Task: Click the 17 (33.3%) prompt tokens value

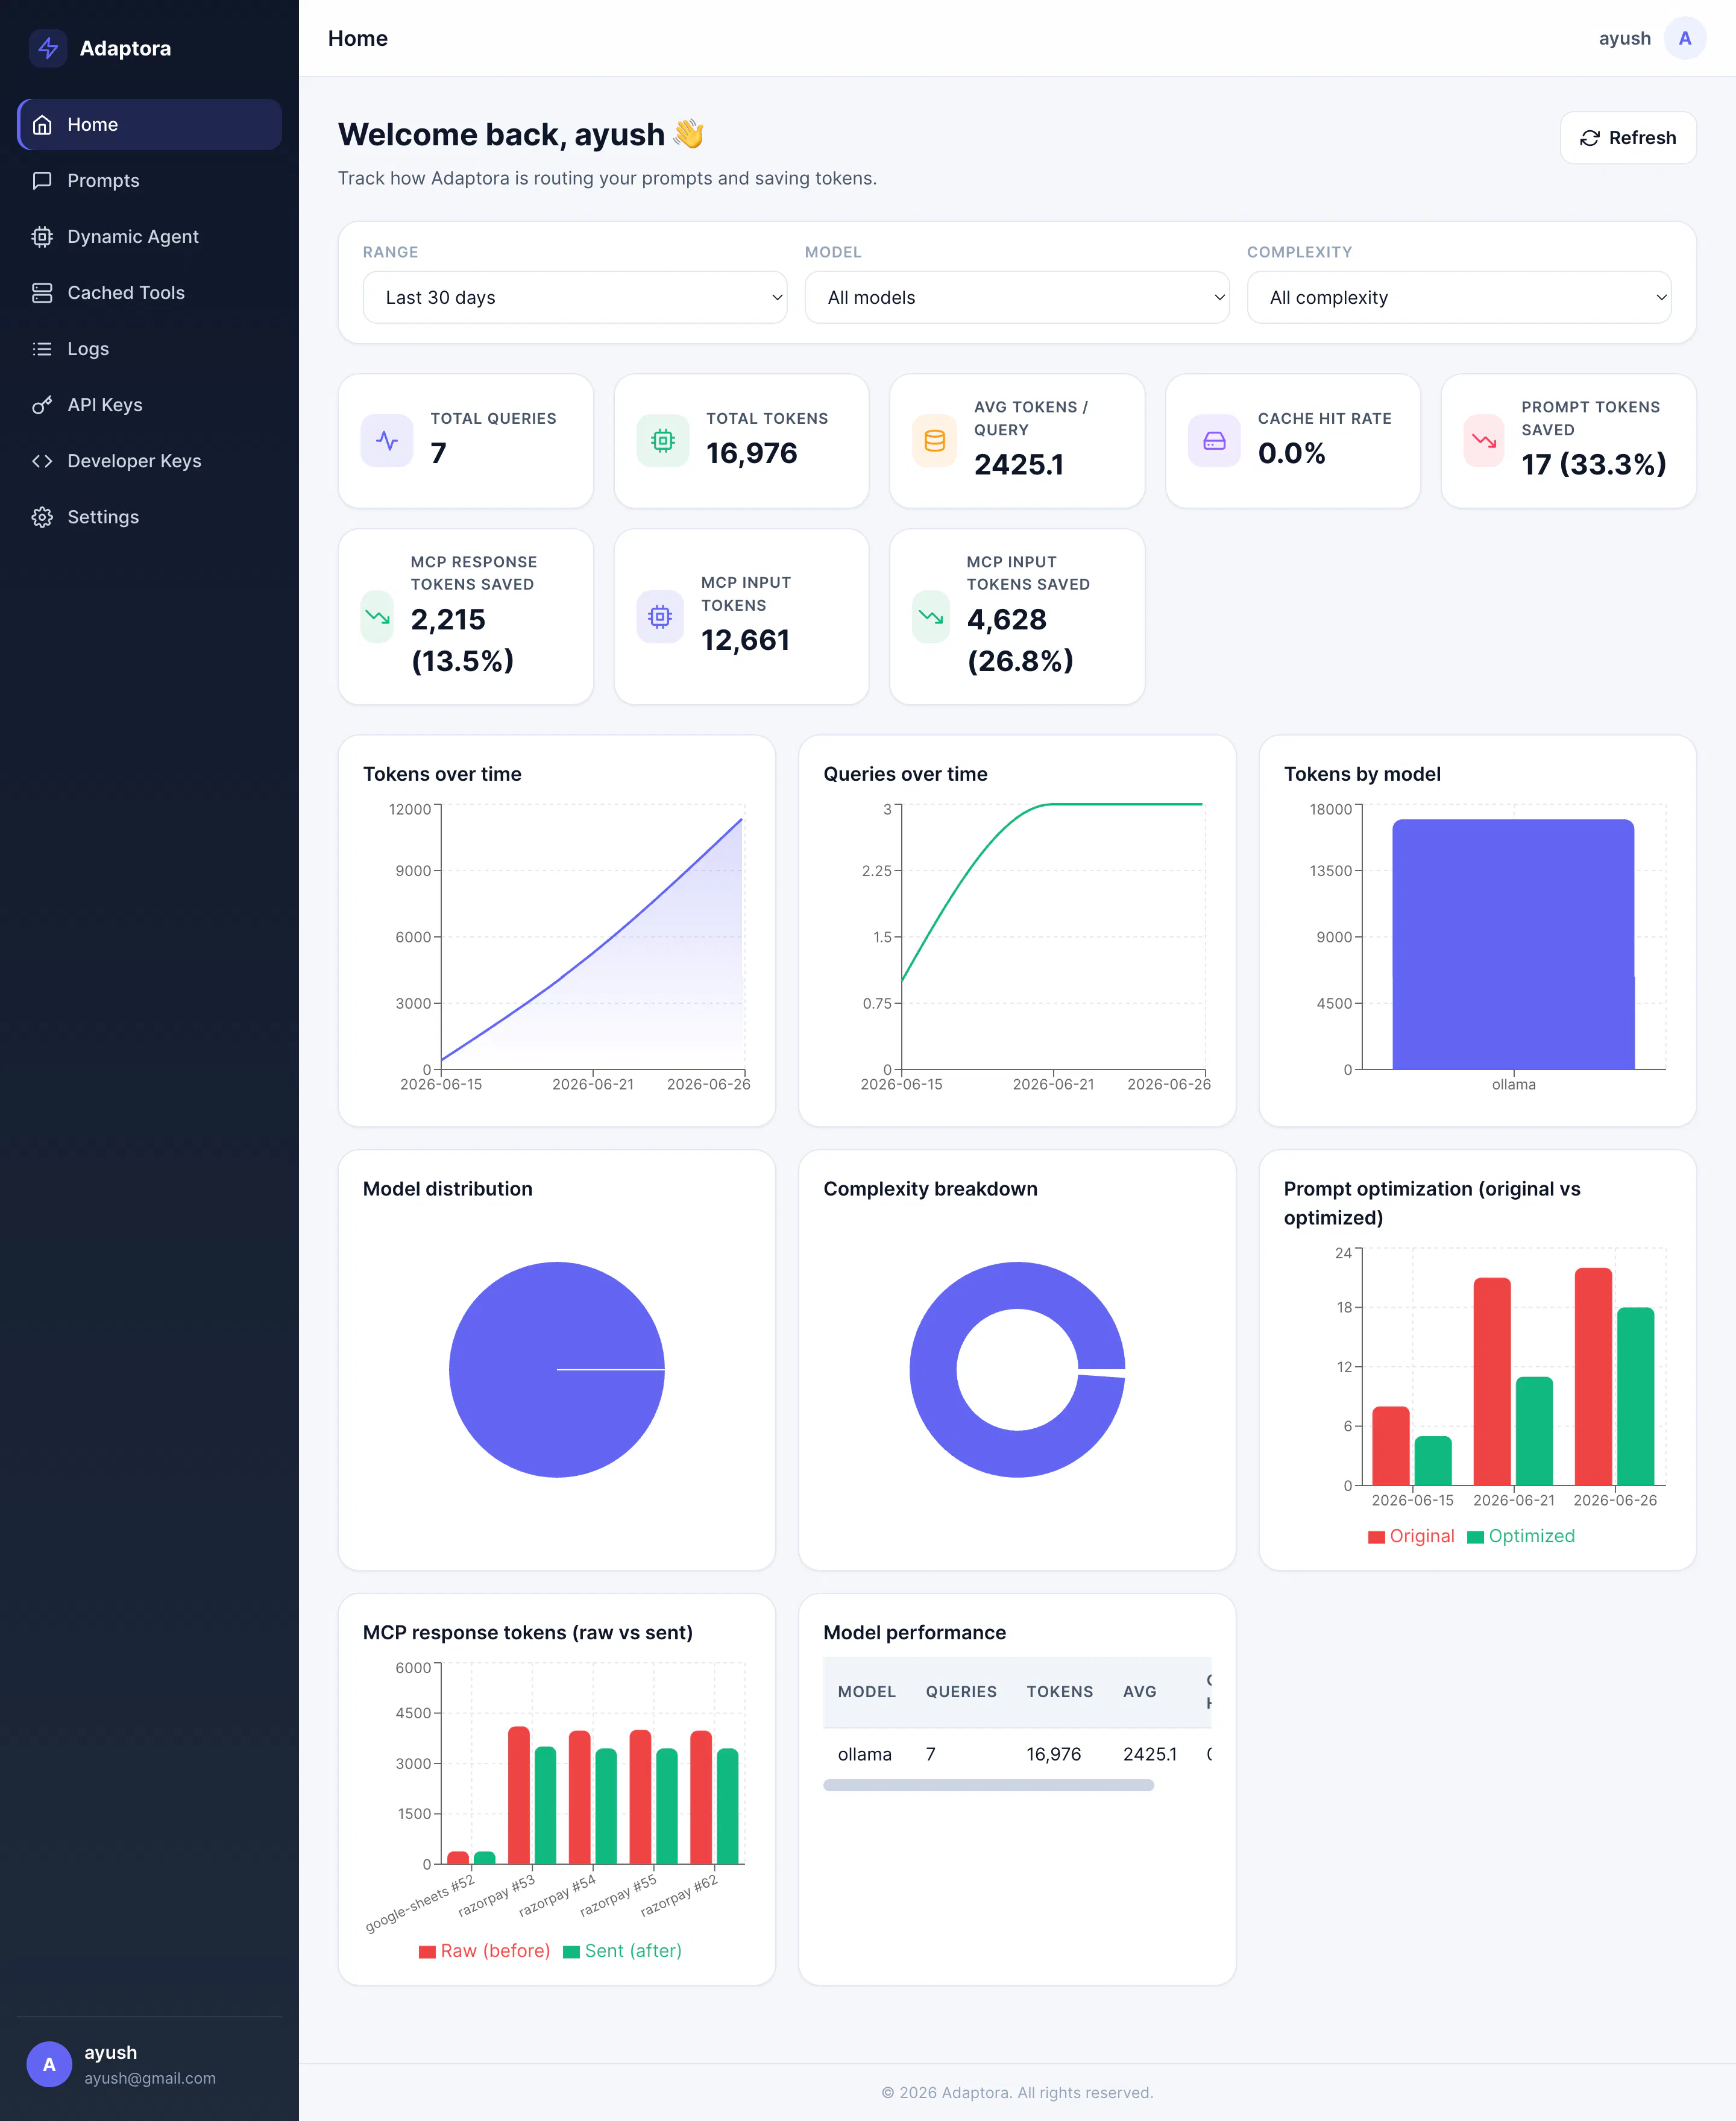Action: tap(1593, 464)
